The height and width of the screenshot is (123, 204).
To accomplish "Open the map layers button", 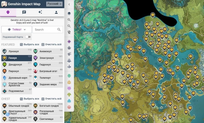I will [69, 13].
